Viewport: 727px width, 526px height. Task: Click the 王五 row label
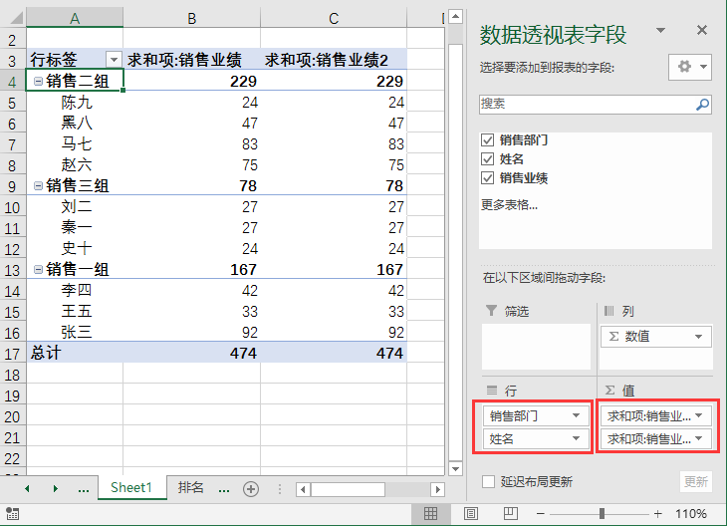(x=77, y=311)
